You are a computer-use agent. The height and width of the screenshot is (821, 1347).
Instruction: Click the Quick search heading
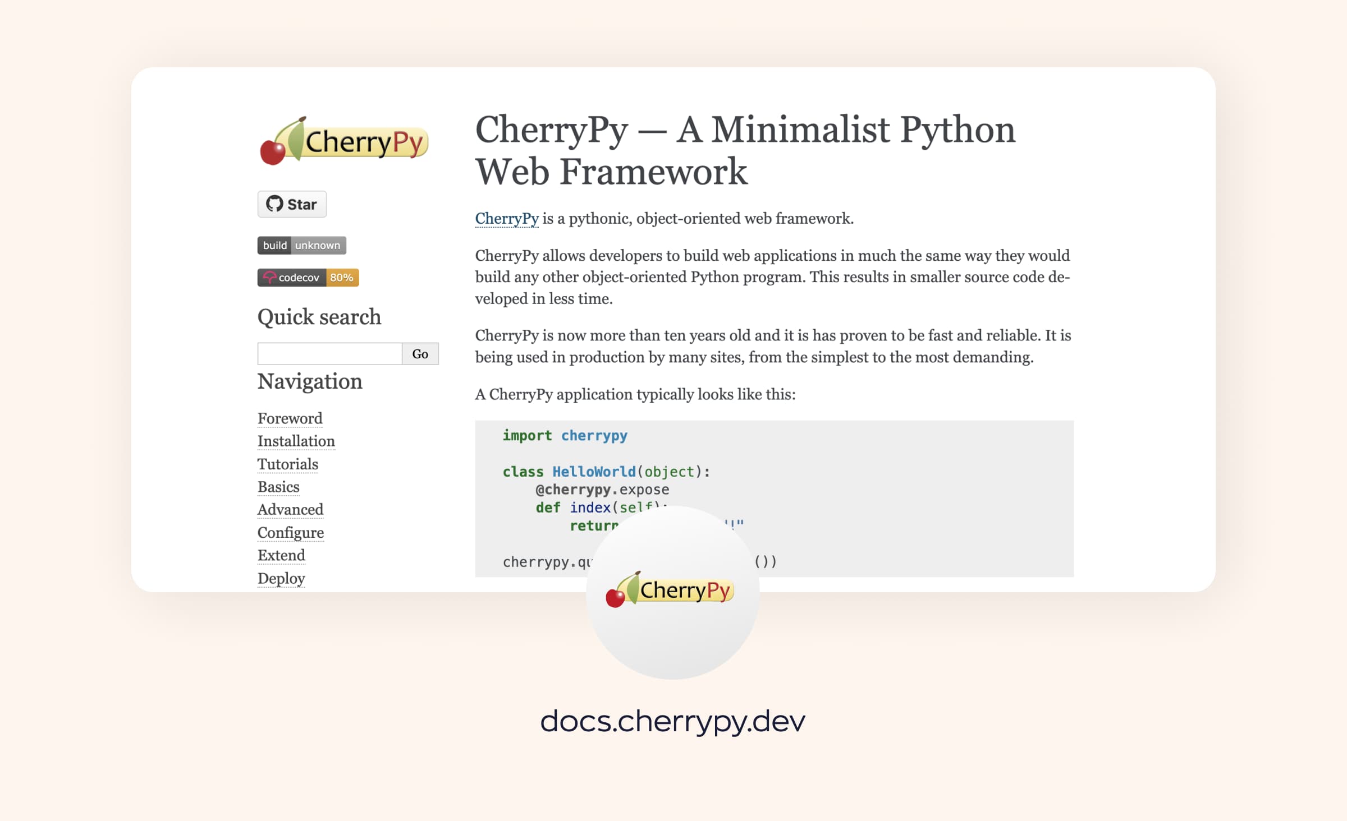tap(319, 317)
